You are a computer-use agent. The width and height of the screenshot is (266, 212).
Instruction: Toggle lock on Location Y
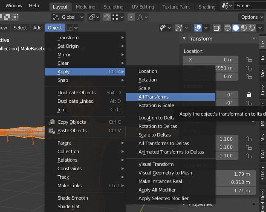(249, 68)
